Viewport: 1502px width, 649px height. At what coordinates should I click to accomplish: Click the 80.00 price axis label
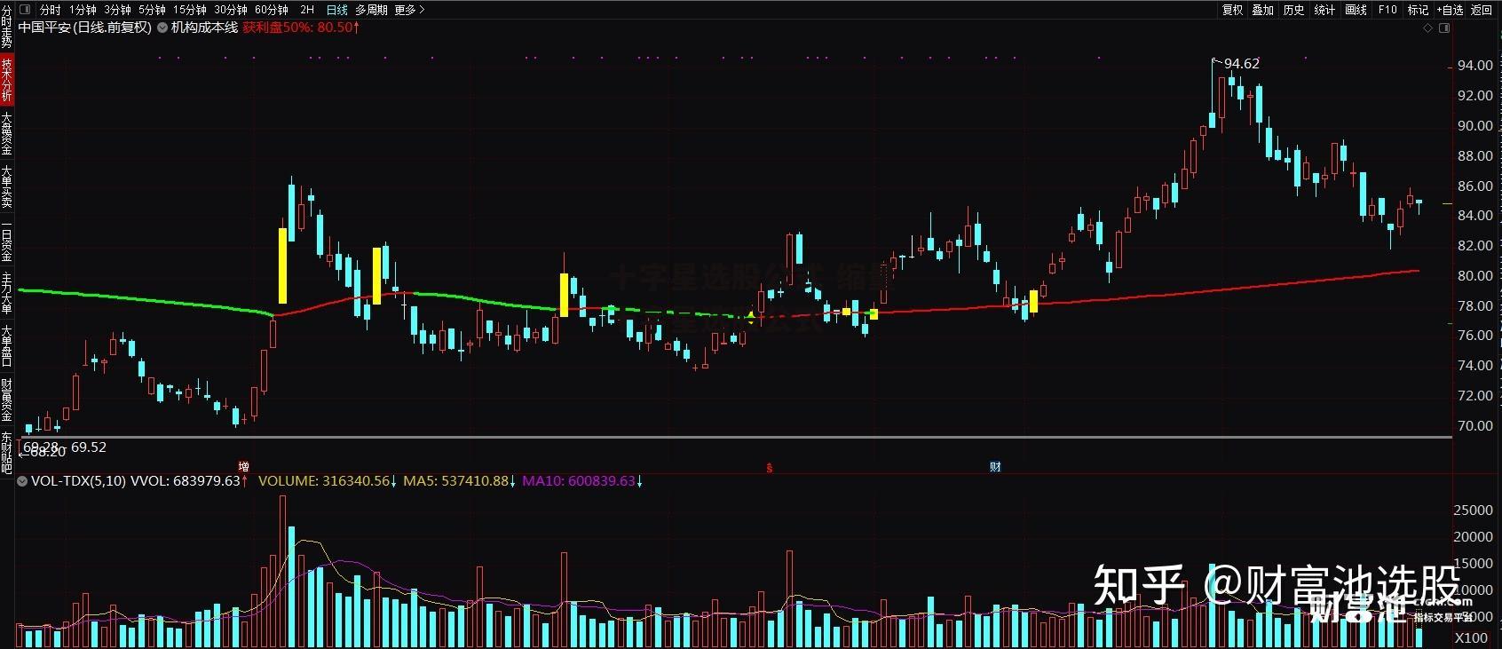(1474, 276)
